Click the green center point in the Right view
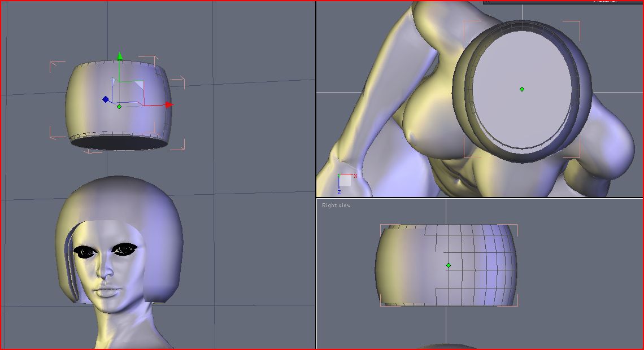644x350 pixels. pos(449,265)
